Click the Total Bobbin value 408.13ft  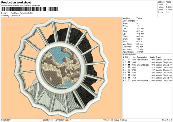140,52
